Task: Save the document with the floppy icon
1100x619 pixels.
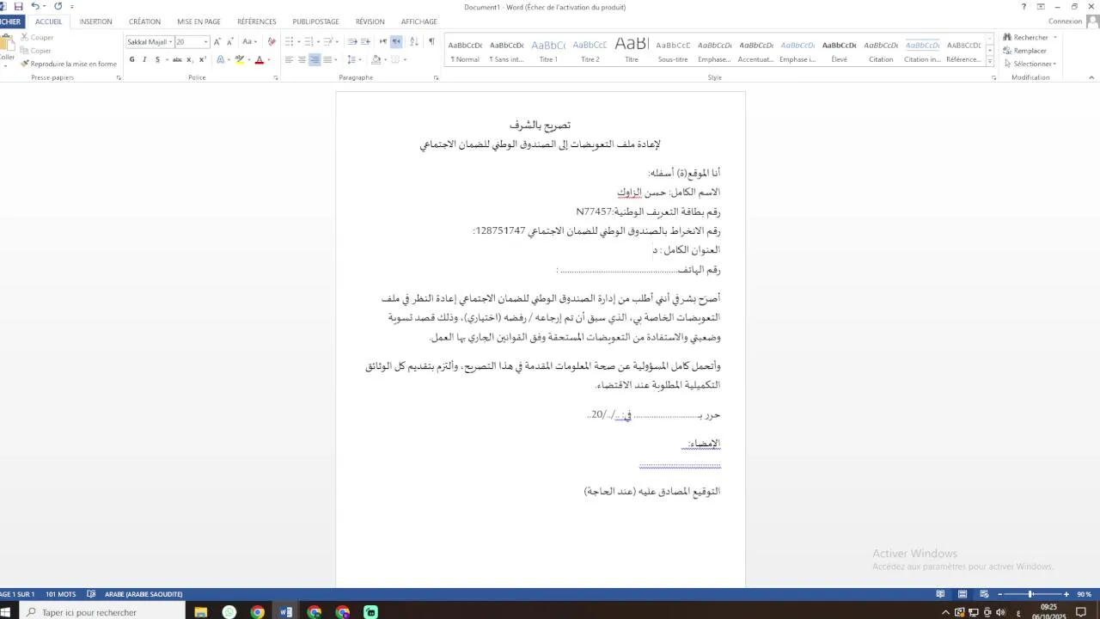Action: pyautogui.click(x=18, y=7)
